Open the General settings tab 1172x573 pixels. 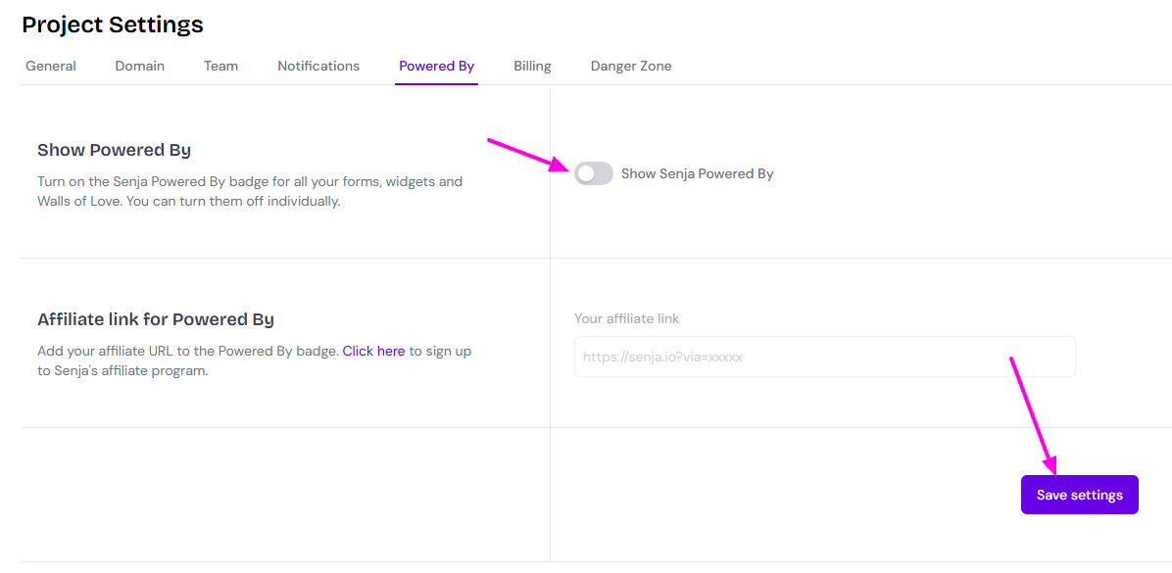click(51, 67)
